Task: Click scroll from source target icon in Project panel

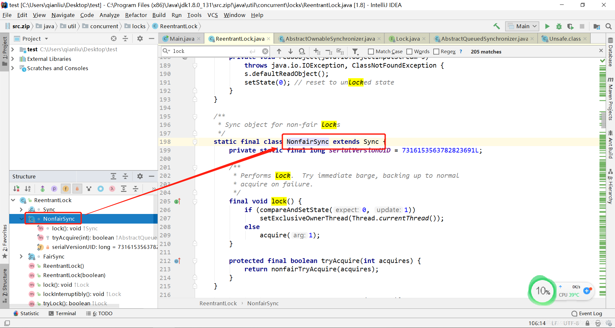Action: (x=114, y=38)
